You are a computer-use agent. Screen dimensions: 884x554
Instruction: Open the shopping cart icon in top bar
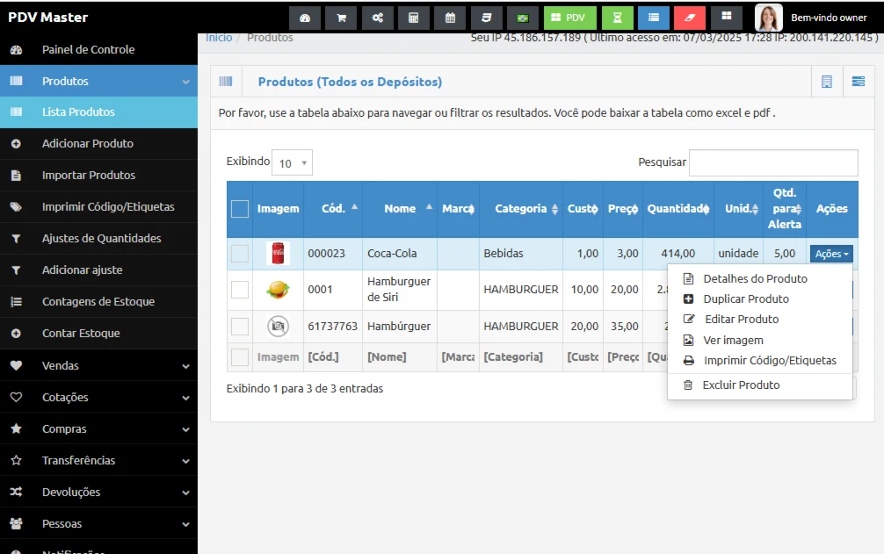[341, 18]
